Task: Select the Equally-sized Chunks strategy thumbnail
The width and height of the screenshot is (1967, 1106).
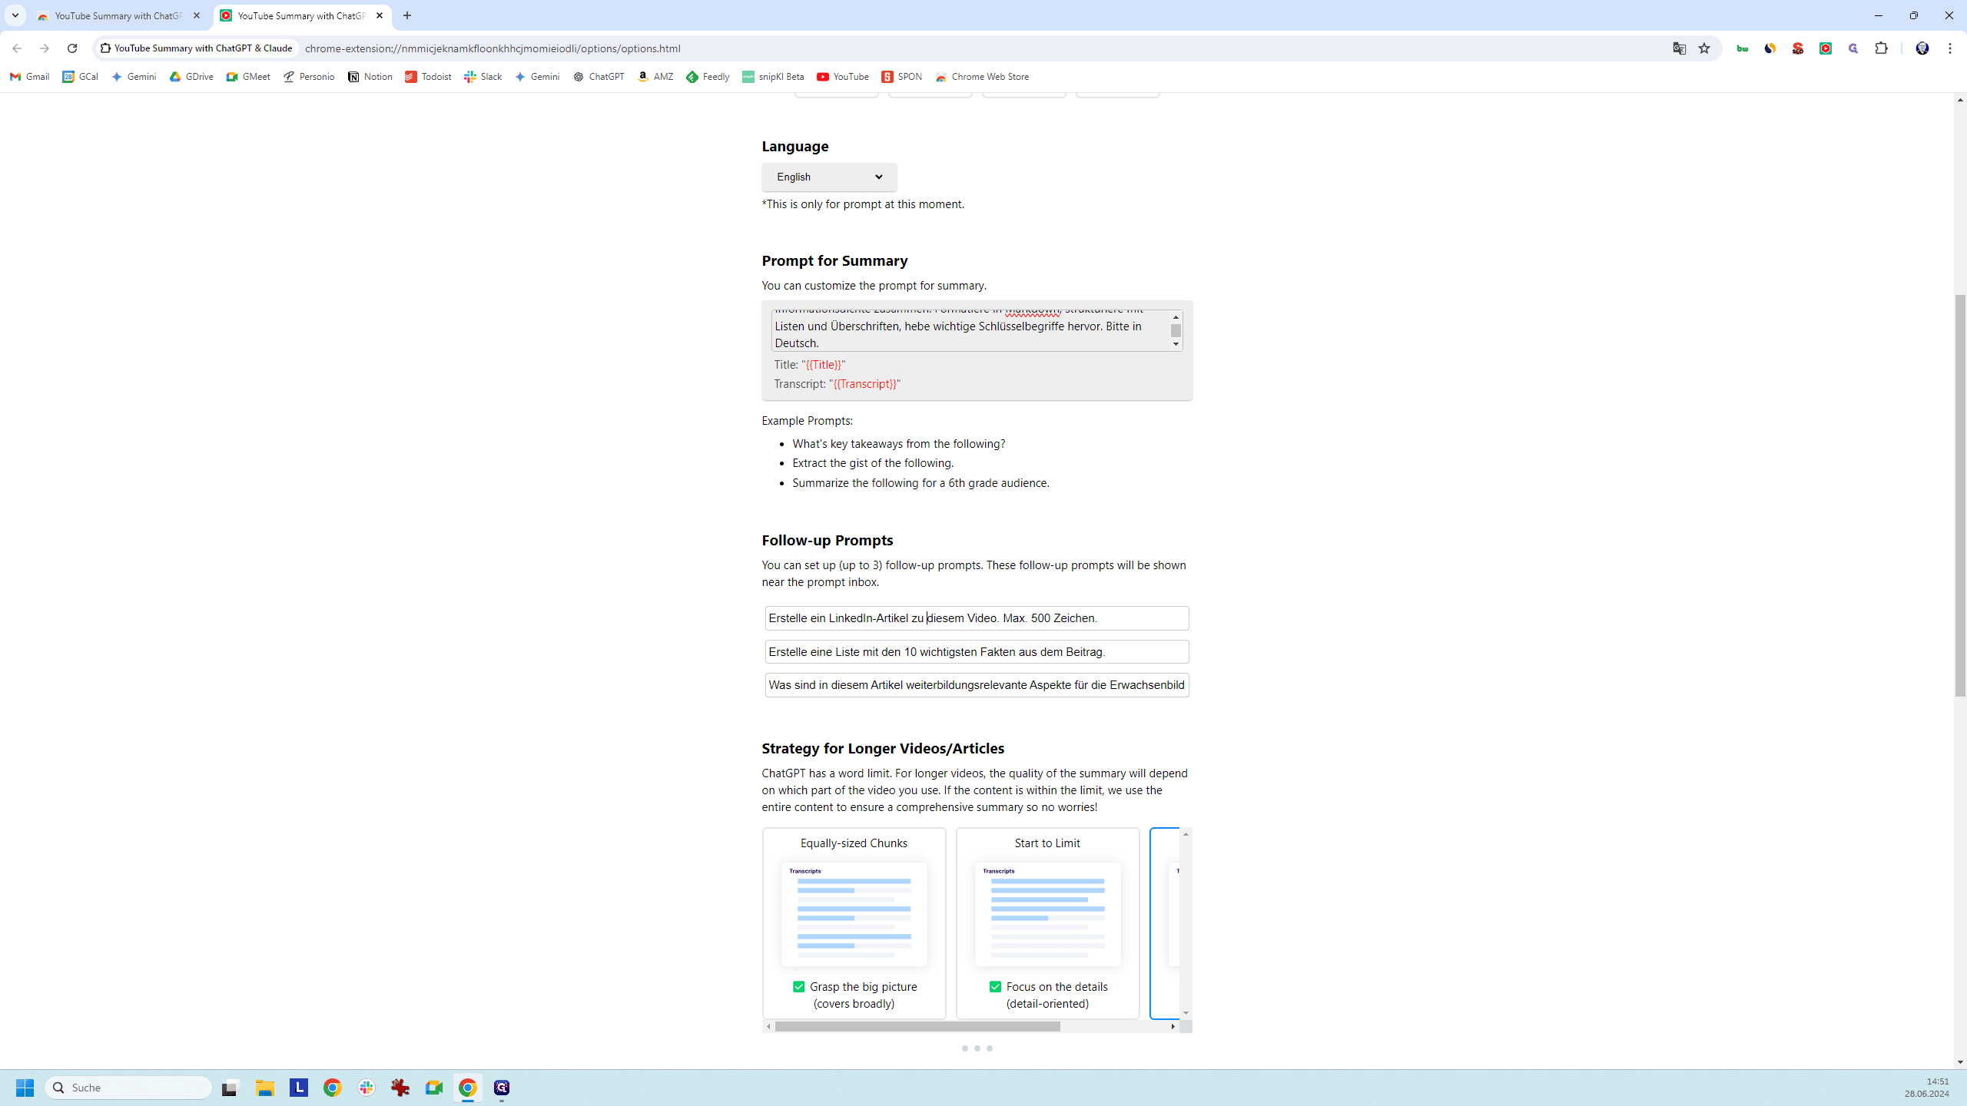Action: pos(854,914)
